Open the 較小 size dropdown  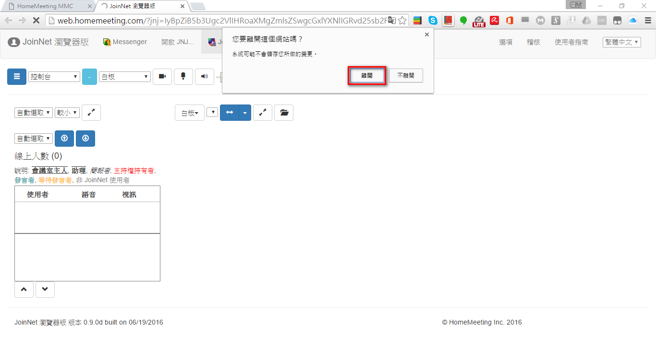(67, 113)
